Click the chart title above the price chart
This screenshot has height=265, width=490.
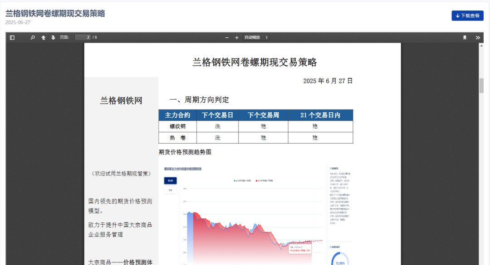(x=183, y=169)
